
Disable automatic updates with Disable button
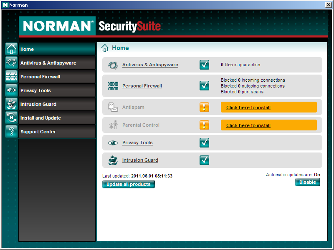click(x=307, y=182)
